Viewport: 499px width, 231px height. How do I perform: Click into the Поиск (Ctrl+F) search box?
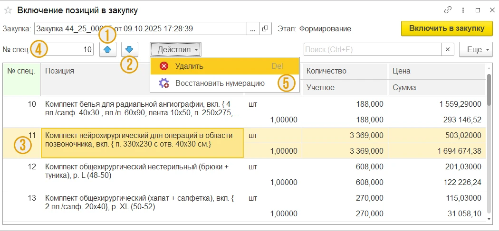(x=373, y=50)
